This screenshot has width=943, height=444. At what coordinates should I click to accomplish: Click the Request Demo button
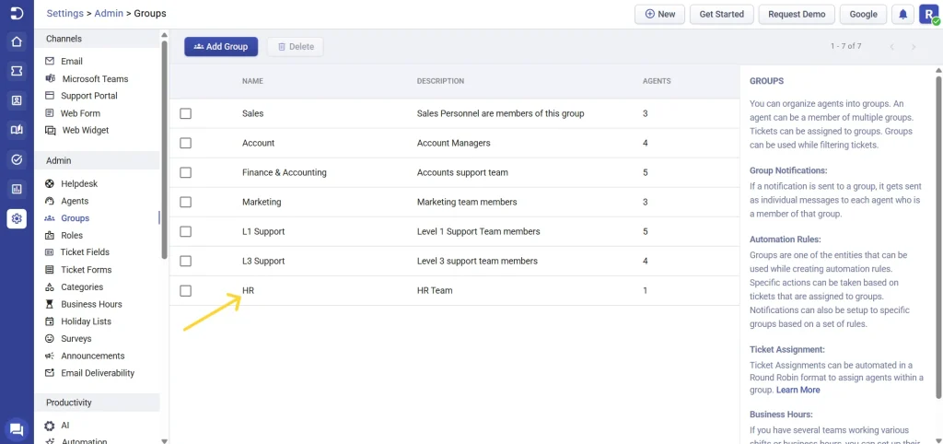797,15
